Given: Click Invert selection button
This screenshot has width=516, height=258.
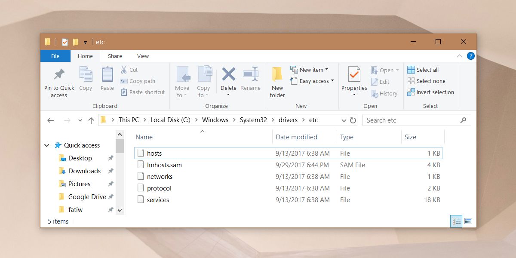Looking at the screenshot, I should click(430, 92).
